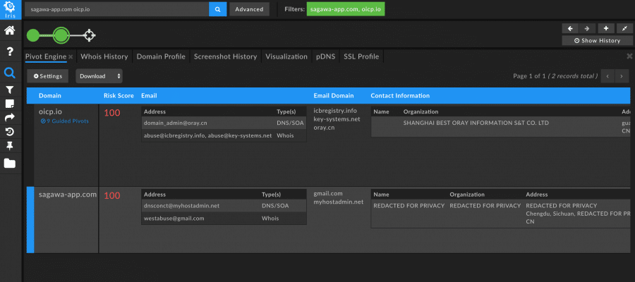Click the abuse@icbregistry.info Whois email entry

(x=207, y=136)
